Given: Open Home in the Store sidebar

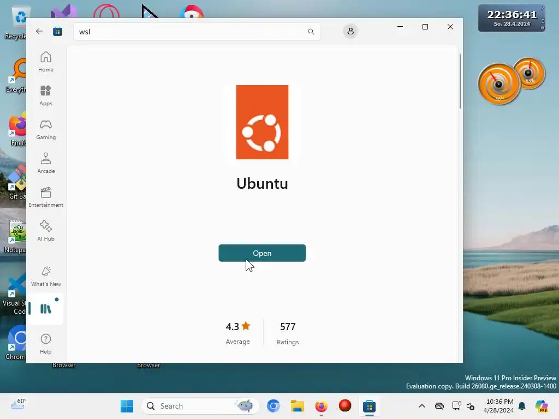Looking at the screenshot, I should point(46,62).
